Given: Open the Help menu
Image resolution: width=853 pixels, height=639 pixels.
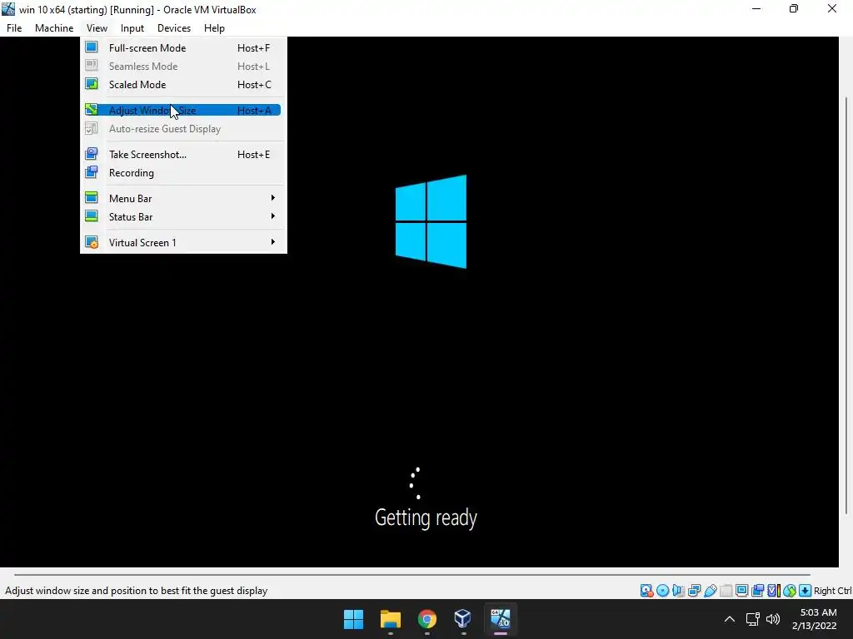Looking at the screenshot, I should (214, 28).
